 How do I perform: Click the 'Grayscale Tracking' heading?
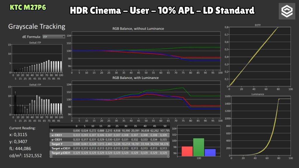tap(36, 27)
